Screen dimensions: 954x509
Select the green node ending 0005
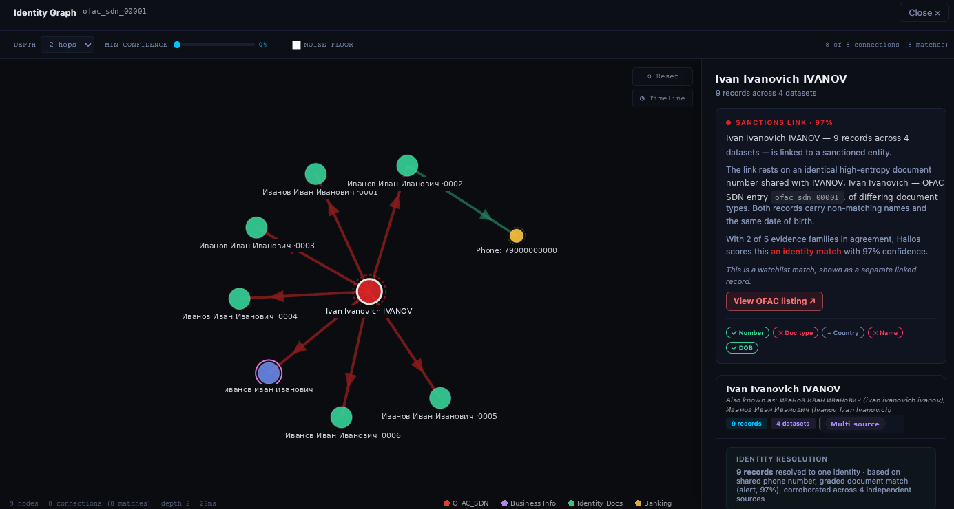(440, 398)
